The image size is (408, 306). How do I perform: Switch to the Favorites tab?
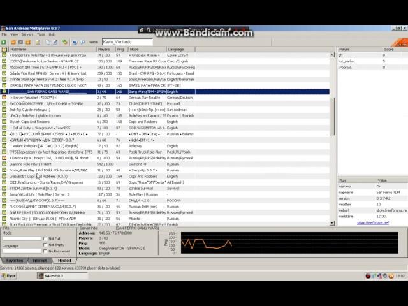[x=15, y=261]
